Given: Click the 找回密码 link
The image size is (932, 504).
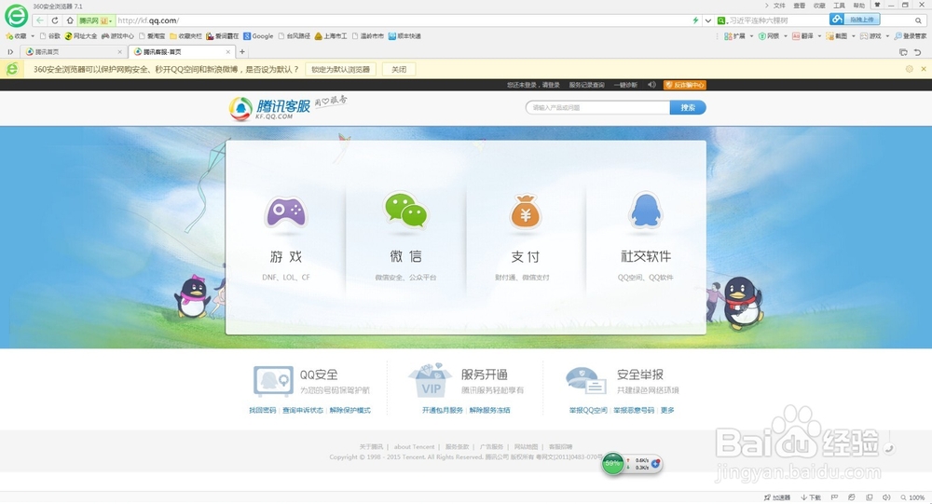Looking at the screenshot, I should [262, 410].
